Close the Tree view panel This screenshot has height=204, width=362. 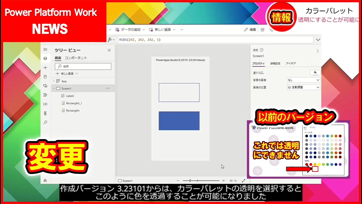pyautogui.click(x=109, y=50)
